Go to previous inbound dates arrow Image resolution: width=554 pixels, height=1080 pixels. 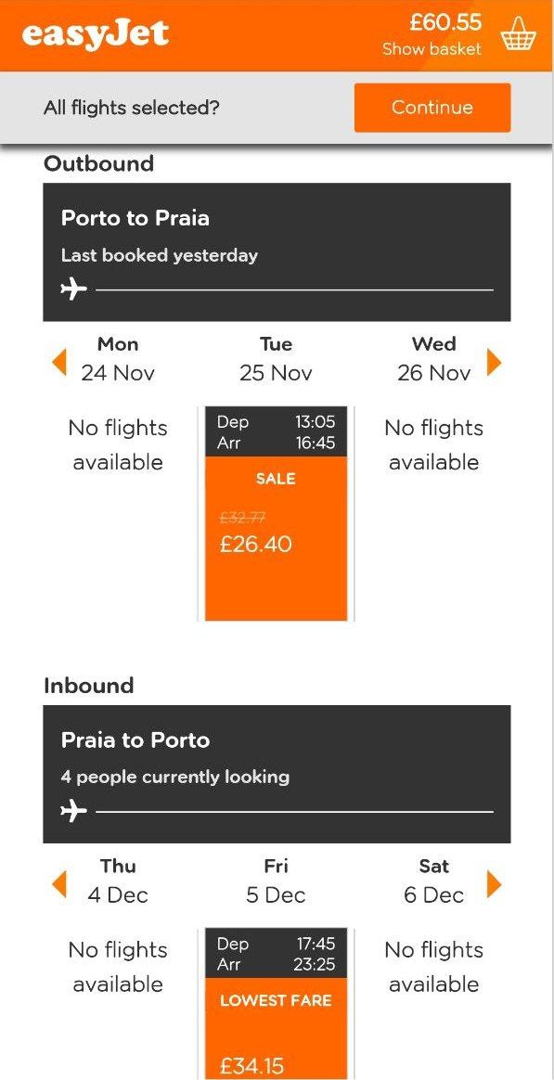pos(60,884)
